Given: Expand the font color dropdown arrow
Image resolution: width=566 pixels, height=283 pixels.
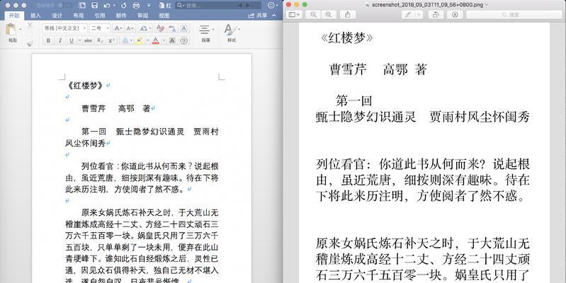Looking at the screenshot, I should point(164,41).
